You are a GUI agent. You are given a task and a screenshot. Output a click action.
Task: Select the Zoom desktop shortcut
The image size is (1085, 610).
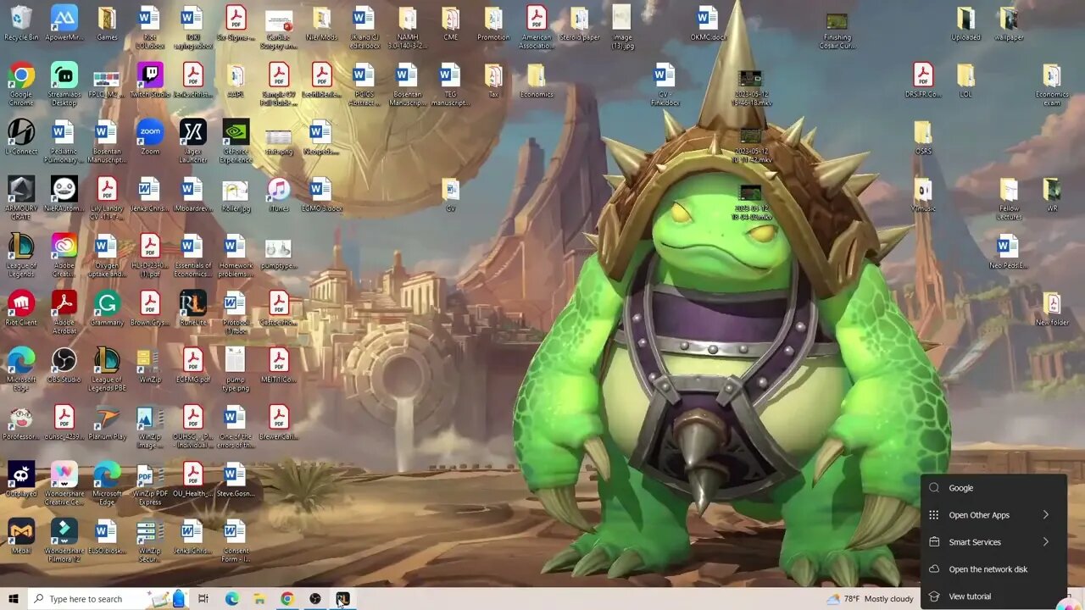tap(150, 137)
